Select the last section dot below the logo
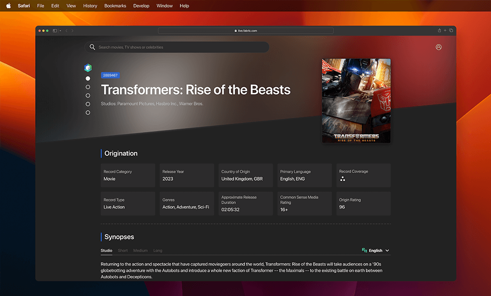This screenshot has width=491, height=296. pyautogui.click(x=88, y=113)
